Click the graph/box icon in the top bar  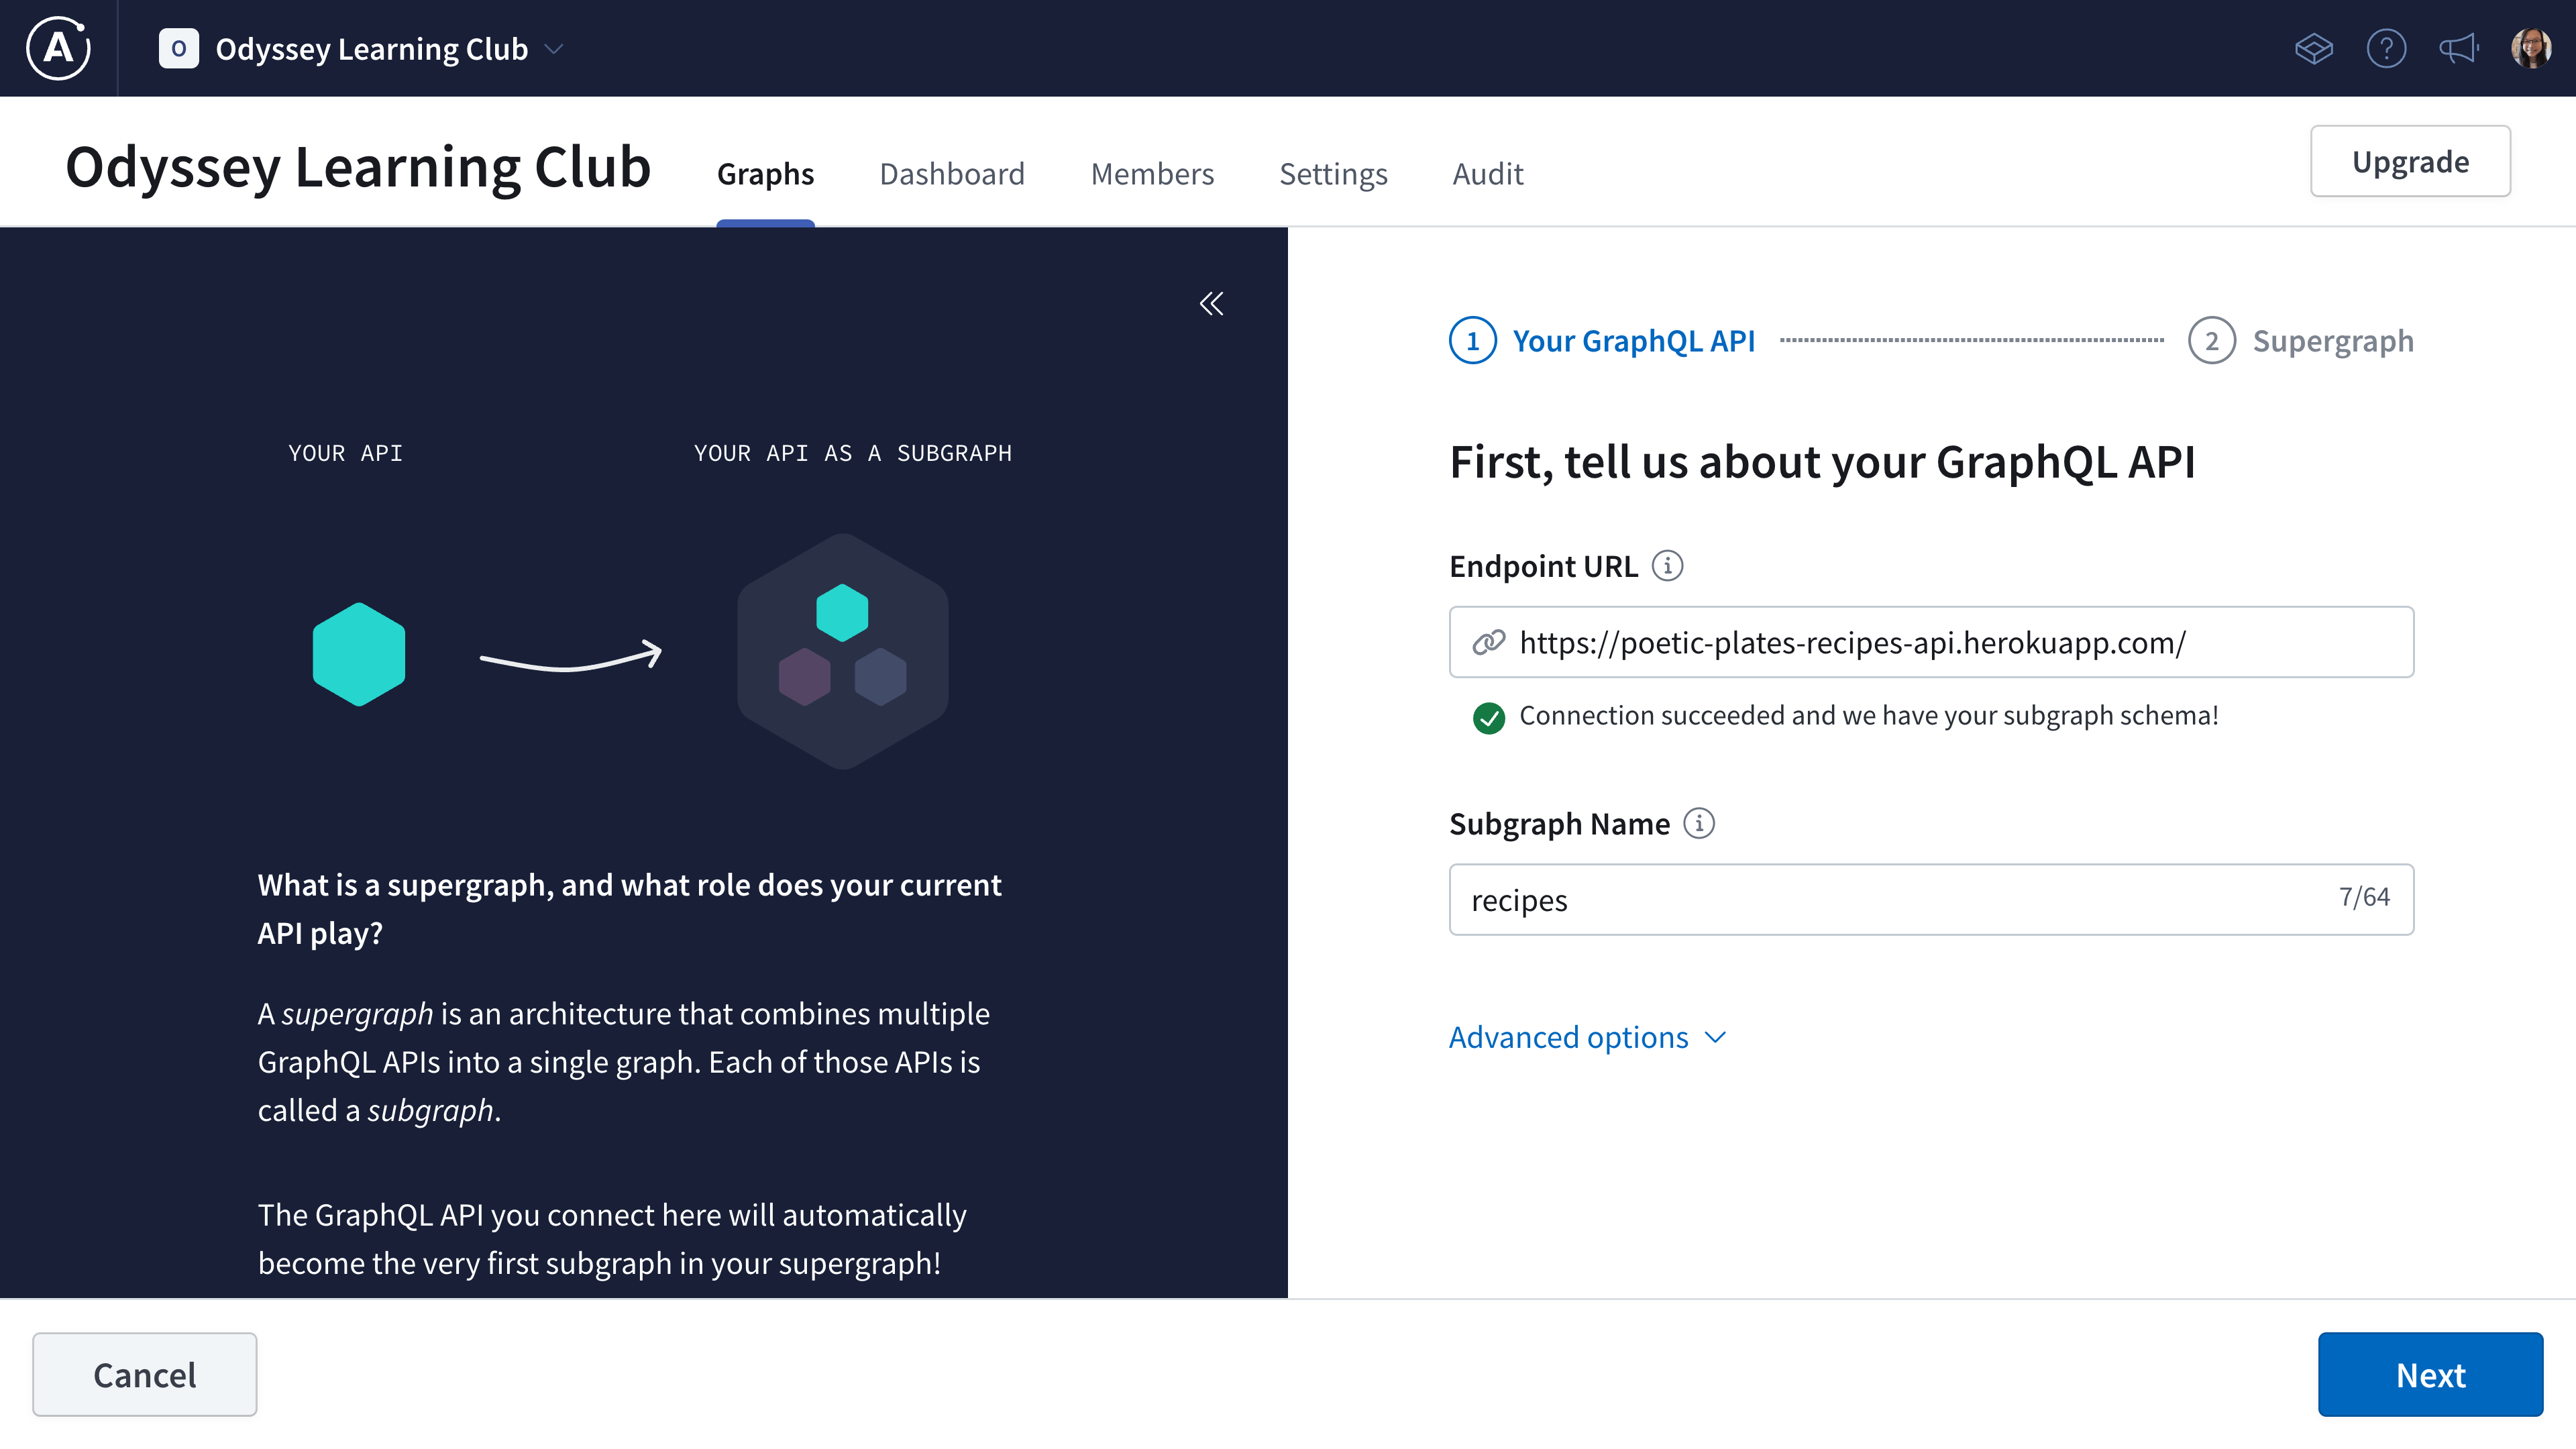click(x=2315, y=47)
